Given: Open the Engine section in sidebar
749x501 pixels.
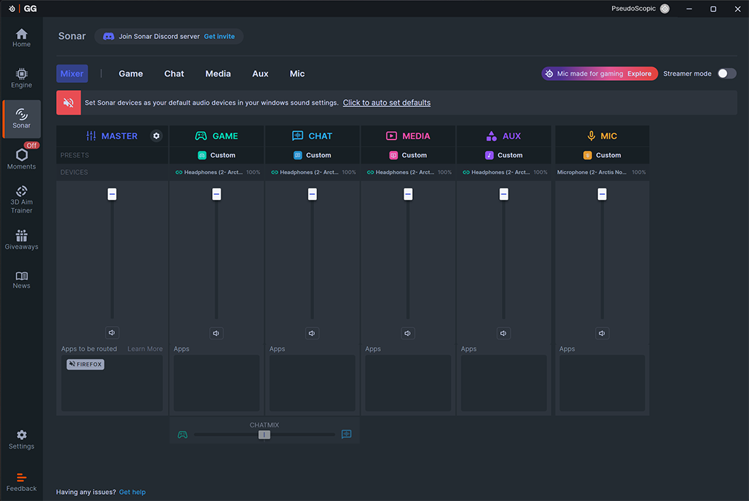Looking at the screenshot, I should 21,78.
